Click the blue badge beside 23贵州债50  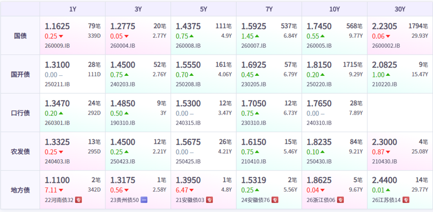coord(144,200)
